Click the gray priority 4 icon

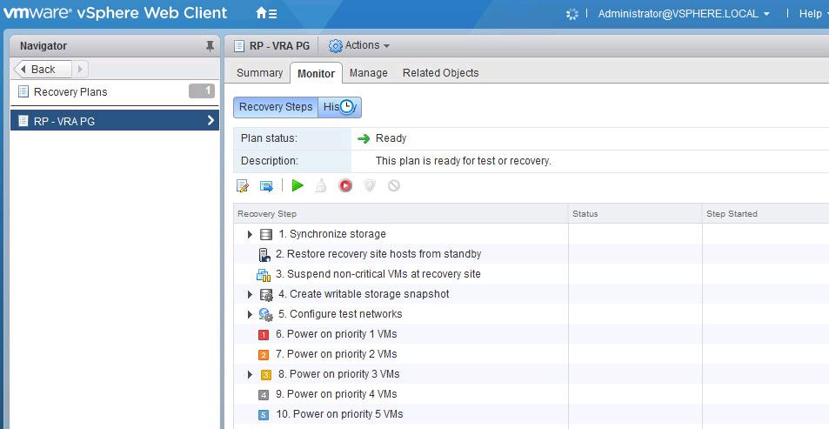[x=264, y=395]
